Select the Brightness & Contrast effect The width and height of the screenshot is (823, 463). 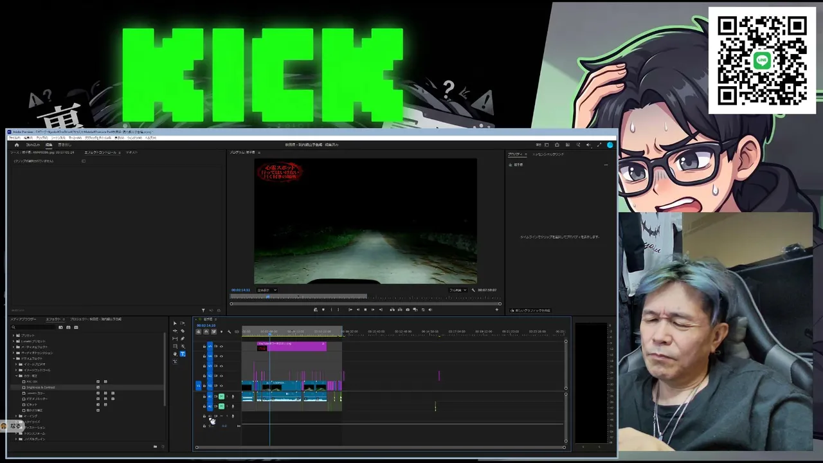(x=41, y=388)
